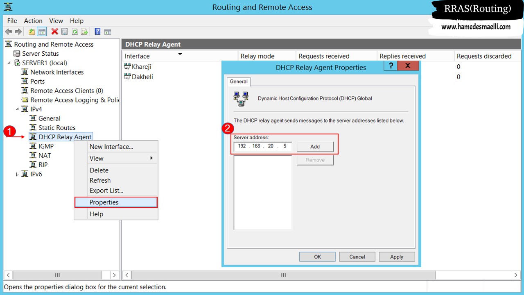The height and width of the screenshot is (295, 524).
Task: Click the Add button for server address
Action: pos(315,147)
